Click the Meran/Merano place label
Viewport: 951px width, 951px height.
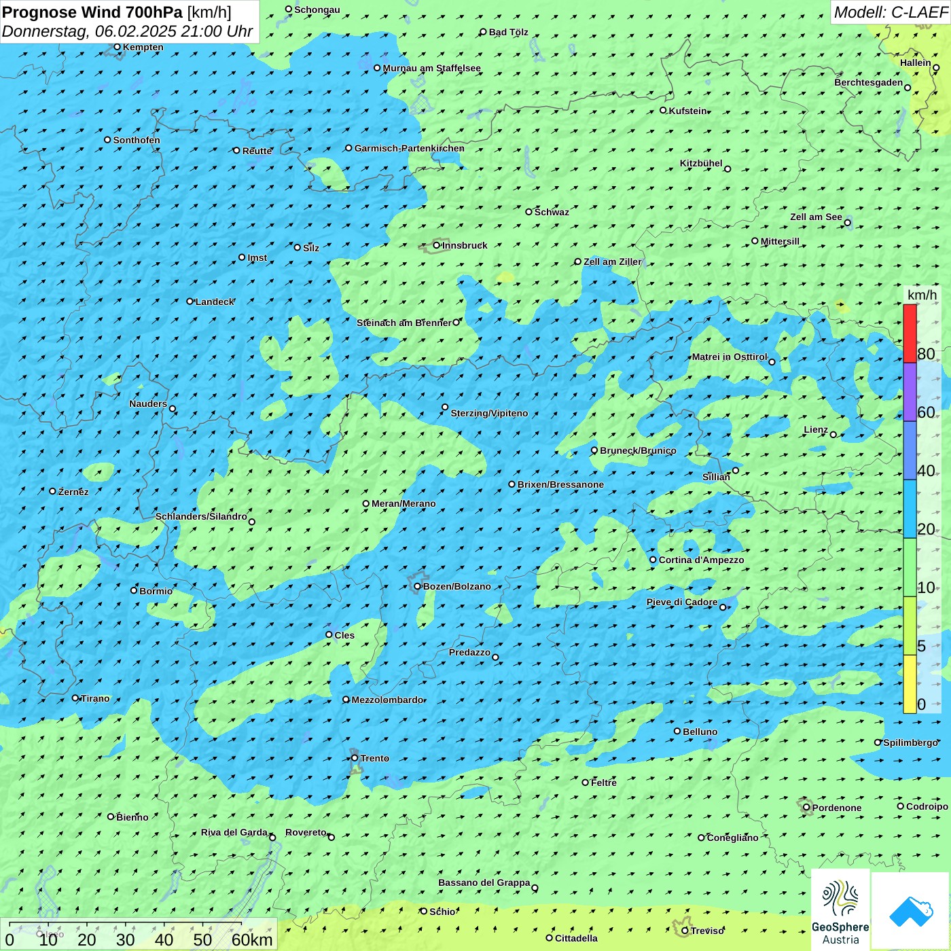tap(403, 503)
